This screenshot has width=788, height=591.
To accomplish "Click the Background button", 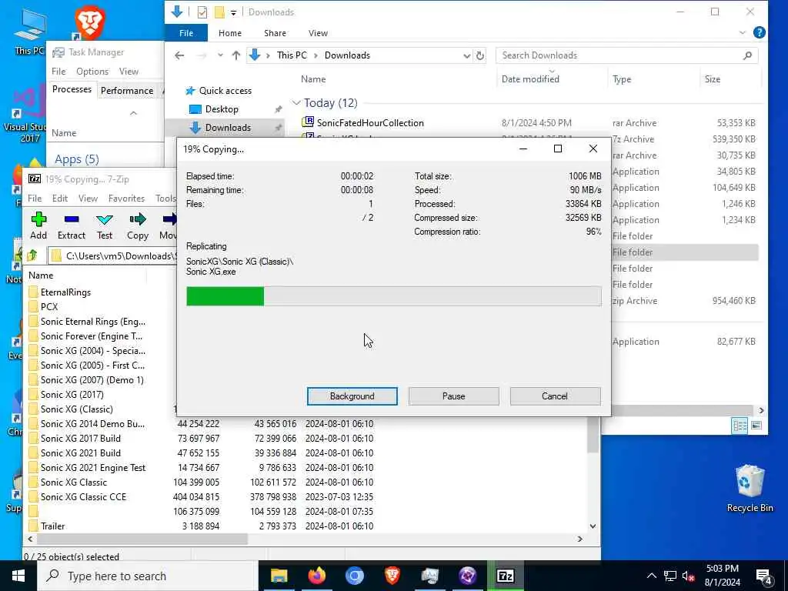I will tap(352, 396).
